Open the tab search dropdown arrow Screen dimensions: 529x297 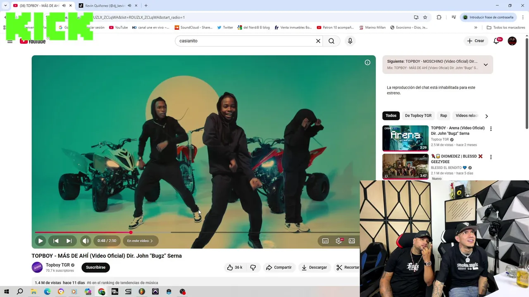pos(5,6)
